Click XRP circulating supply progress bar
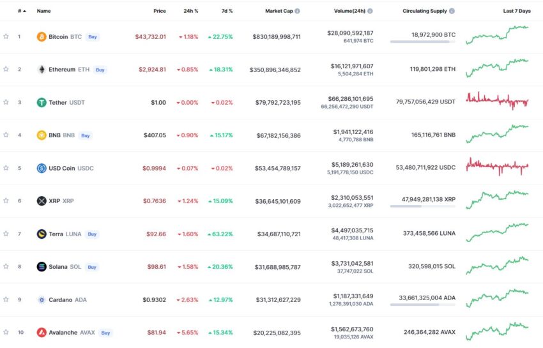The image size is (543, 348). pyautogui.click(x=422, y=206)
